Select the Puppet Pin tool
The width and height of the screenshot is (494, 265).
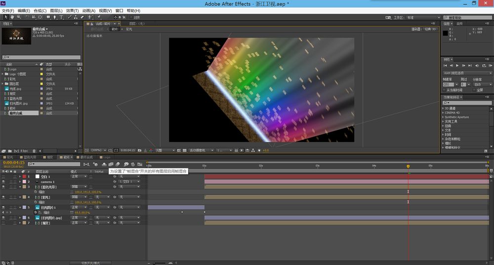point(100,17)
